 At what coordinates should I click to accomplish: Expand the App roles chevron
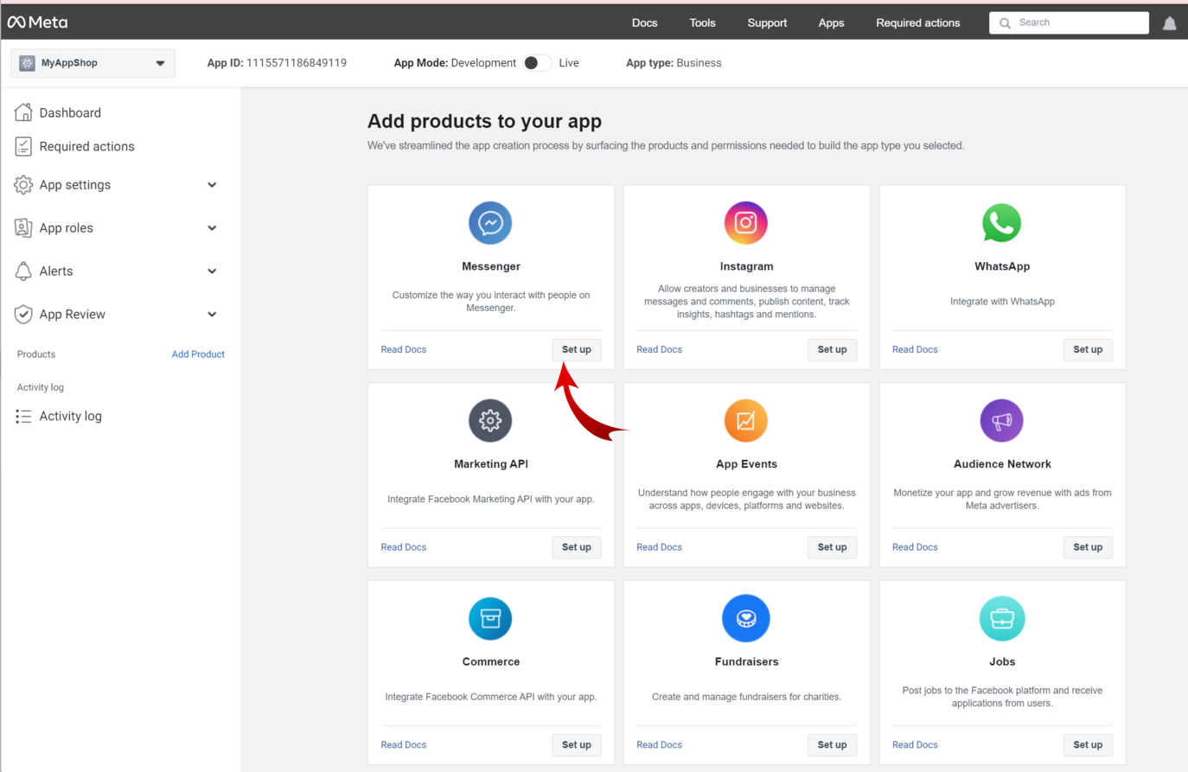[212, 228]
